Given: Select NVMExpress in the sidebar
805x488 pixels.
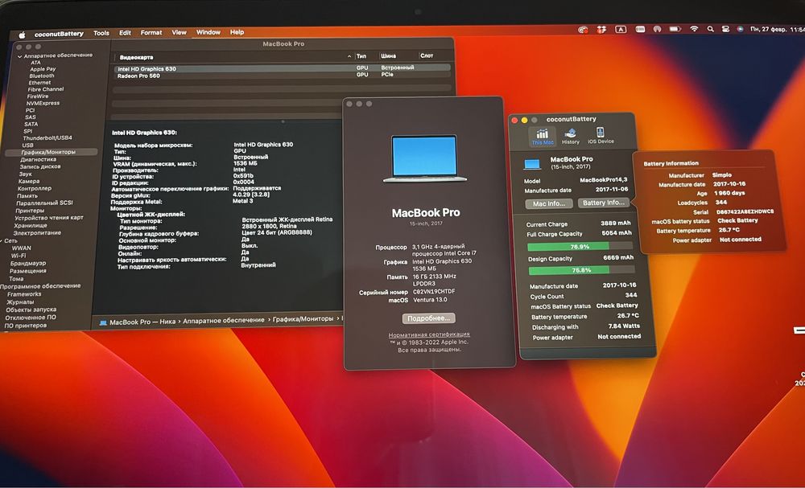Looking at the screenshot, I should coord(43,103).
